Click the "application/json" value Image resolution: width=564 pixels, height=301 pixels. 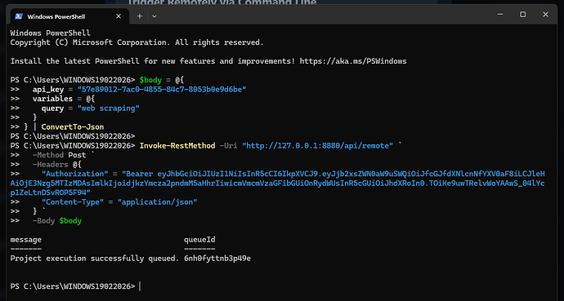click(x=158, y=202)
